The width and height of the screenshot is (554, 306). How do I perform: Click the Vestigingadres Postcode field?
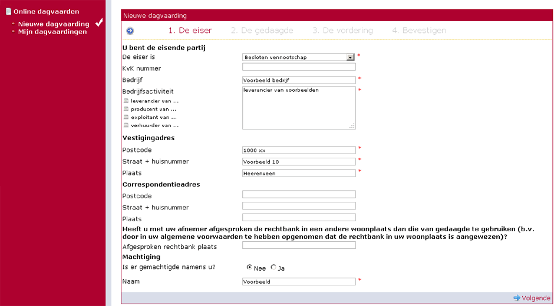(x=299, y=150)
